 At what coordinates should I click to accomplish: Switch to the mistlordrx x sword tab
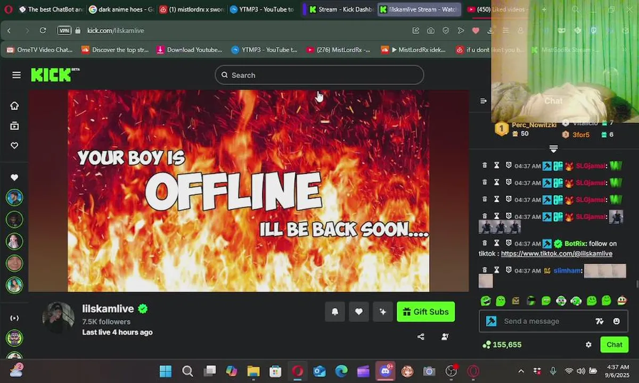[191, 9]
